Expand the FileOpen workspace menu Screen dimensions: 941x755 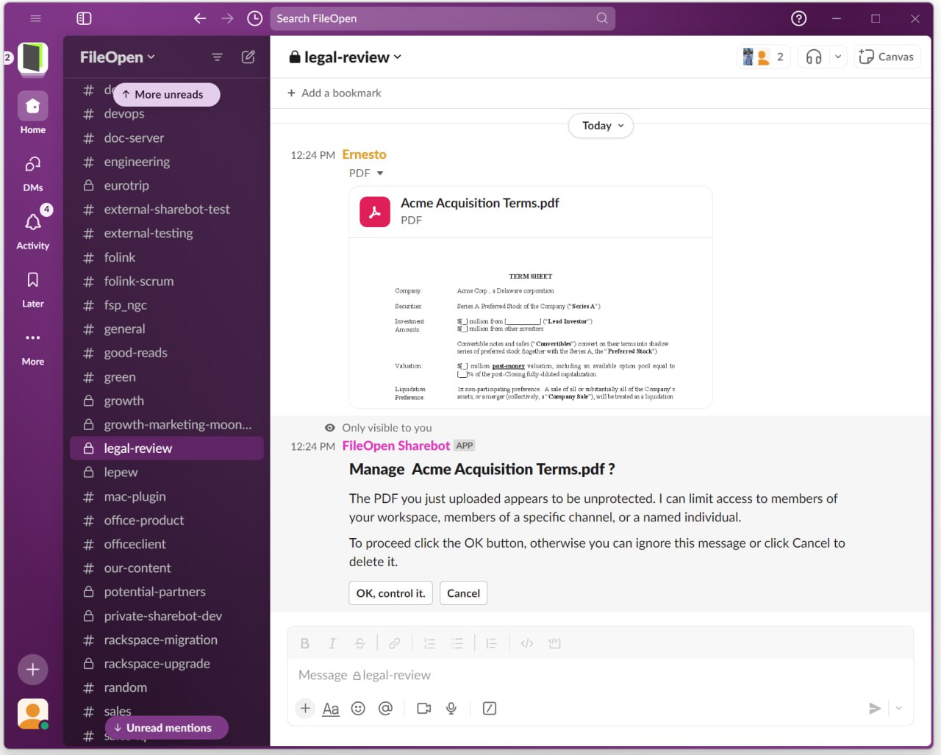click(x=118, y=57)
